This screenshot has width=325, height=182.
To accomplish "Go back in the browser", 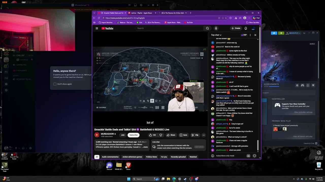I will 94,18.
